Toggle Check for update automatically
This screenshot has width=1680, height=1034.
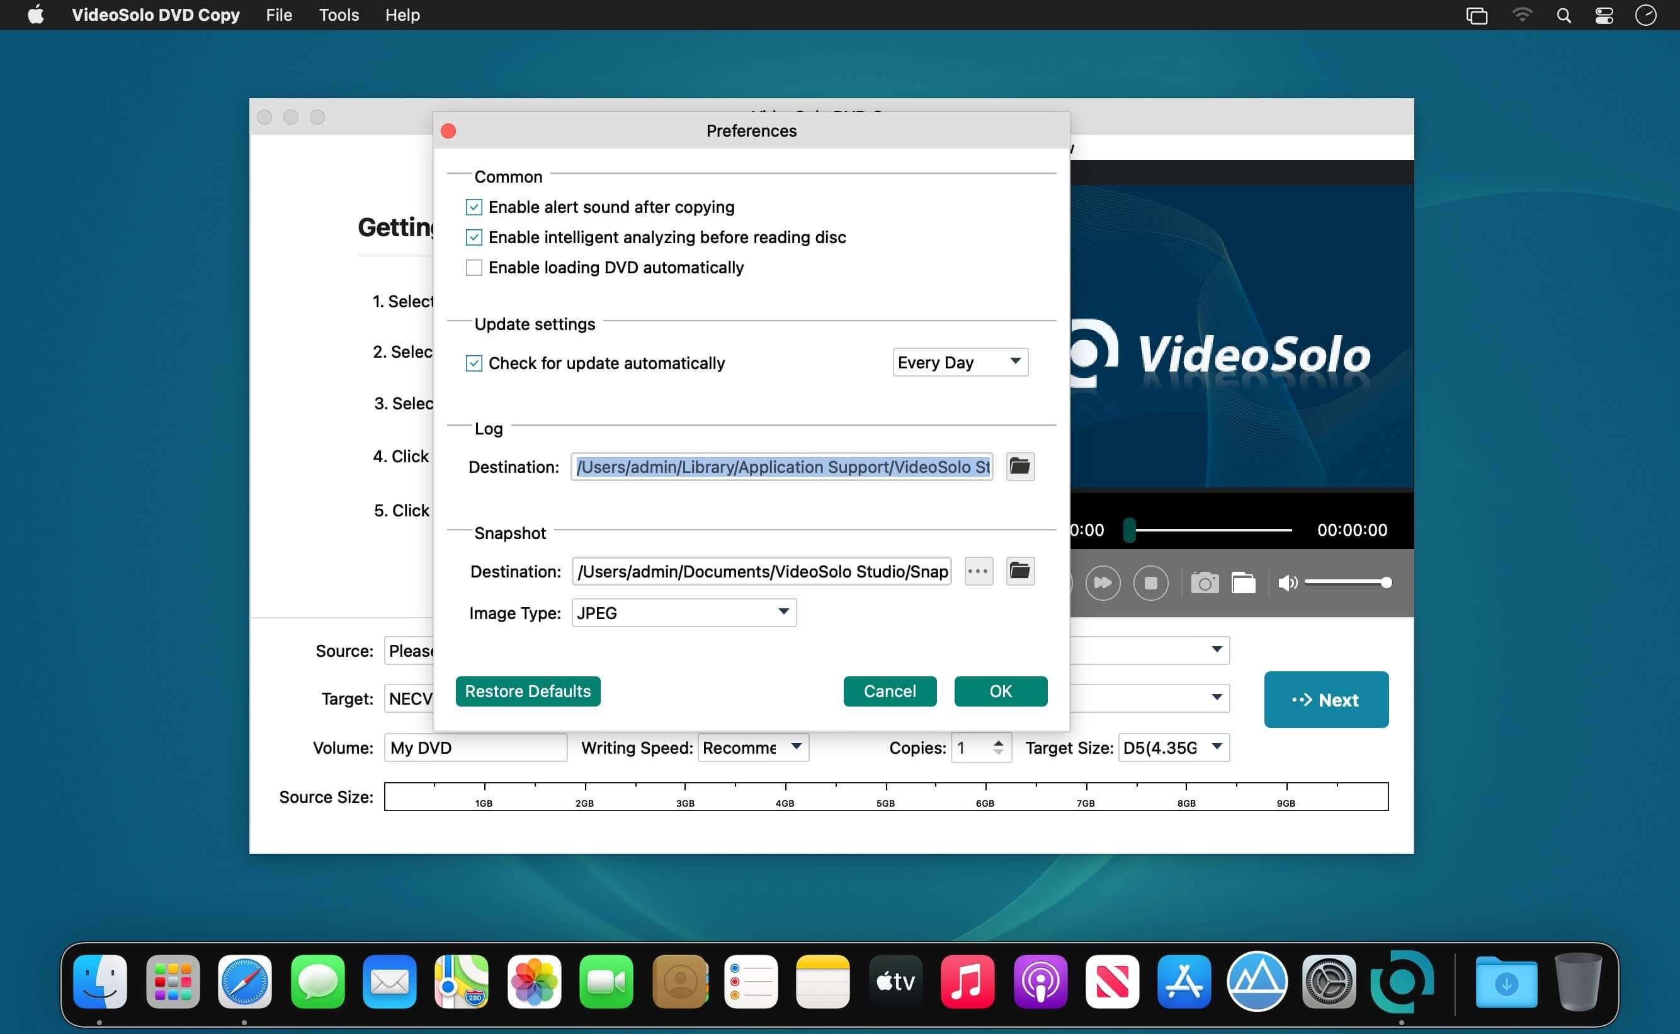473,363
